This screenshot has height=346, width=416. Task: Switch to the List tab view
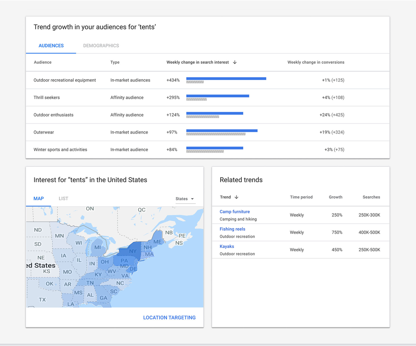pyautogui.click(x=63, y=199)
